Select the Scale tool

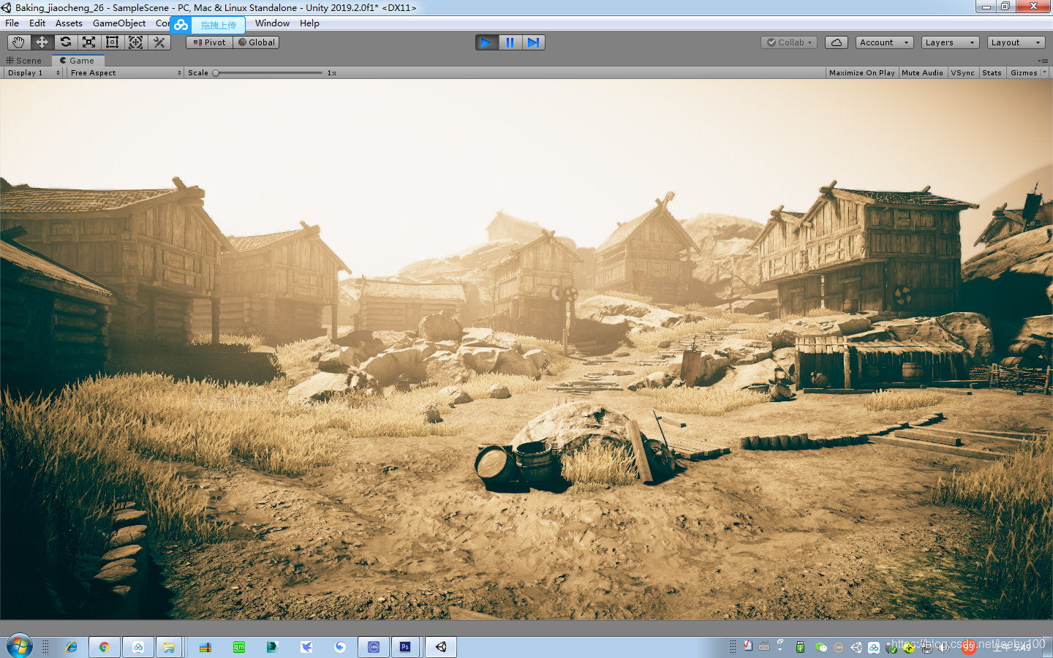click(88, 42)
